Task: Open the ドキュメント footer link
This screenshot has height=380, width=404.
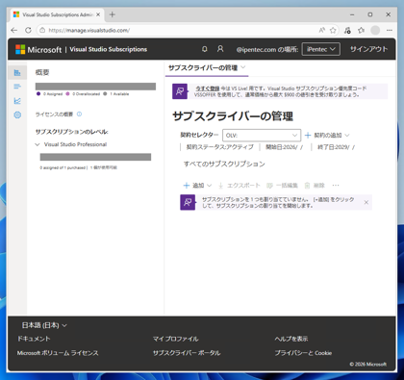Action: coord(34,339)
